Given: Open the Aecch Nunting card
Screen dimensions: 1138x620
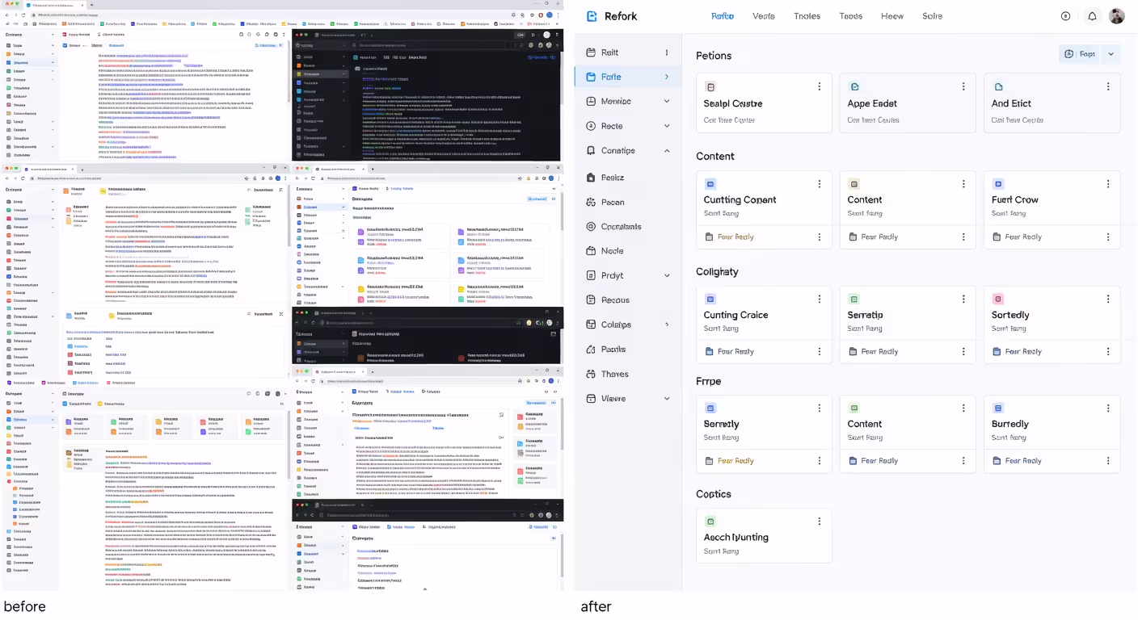Looking at the screenshot, I should click(764, 535).
